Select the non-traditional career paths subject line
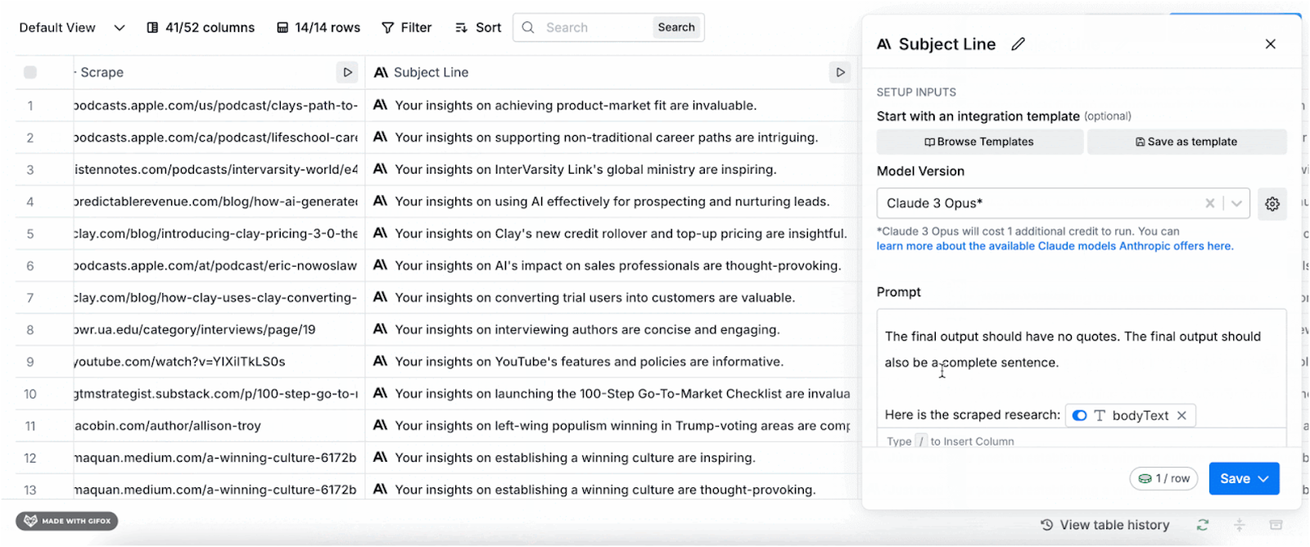The image size is (1310, 547). click(x=611, y=138)
